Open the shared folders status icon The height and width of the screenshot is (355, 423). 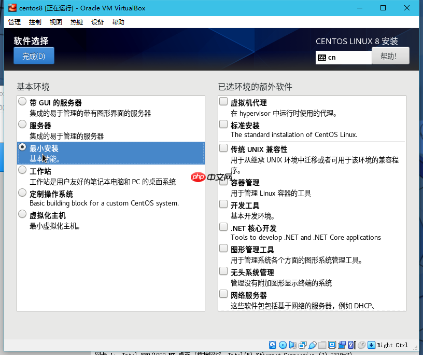point(322,344)
